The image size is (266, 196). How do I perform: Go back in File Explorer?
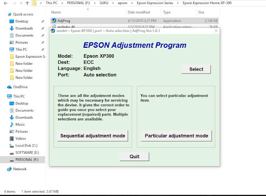pyautogui.click(x=5, y=3)
